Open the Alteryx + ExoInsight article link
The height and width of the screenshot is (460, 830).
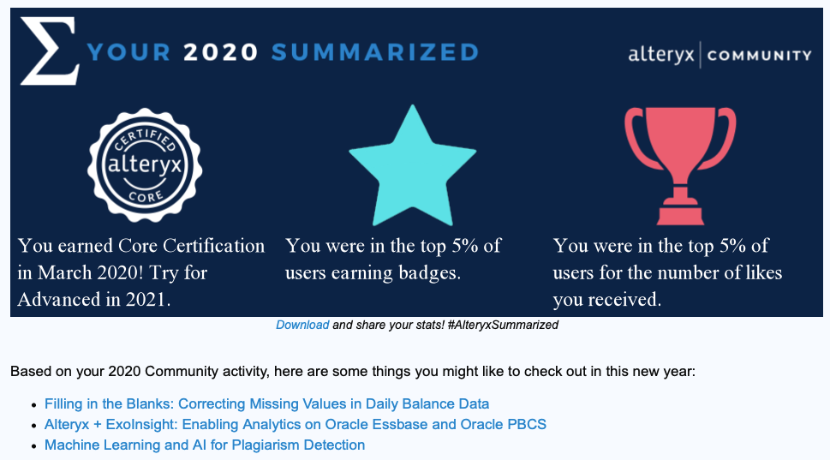[x=296, y=424]
